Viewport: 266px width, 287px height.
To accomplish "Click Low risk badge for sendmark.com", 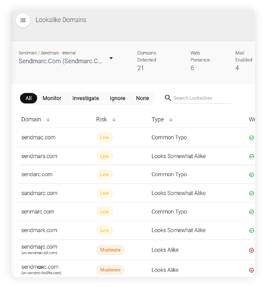I will coord(105,230).
